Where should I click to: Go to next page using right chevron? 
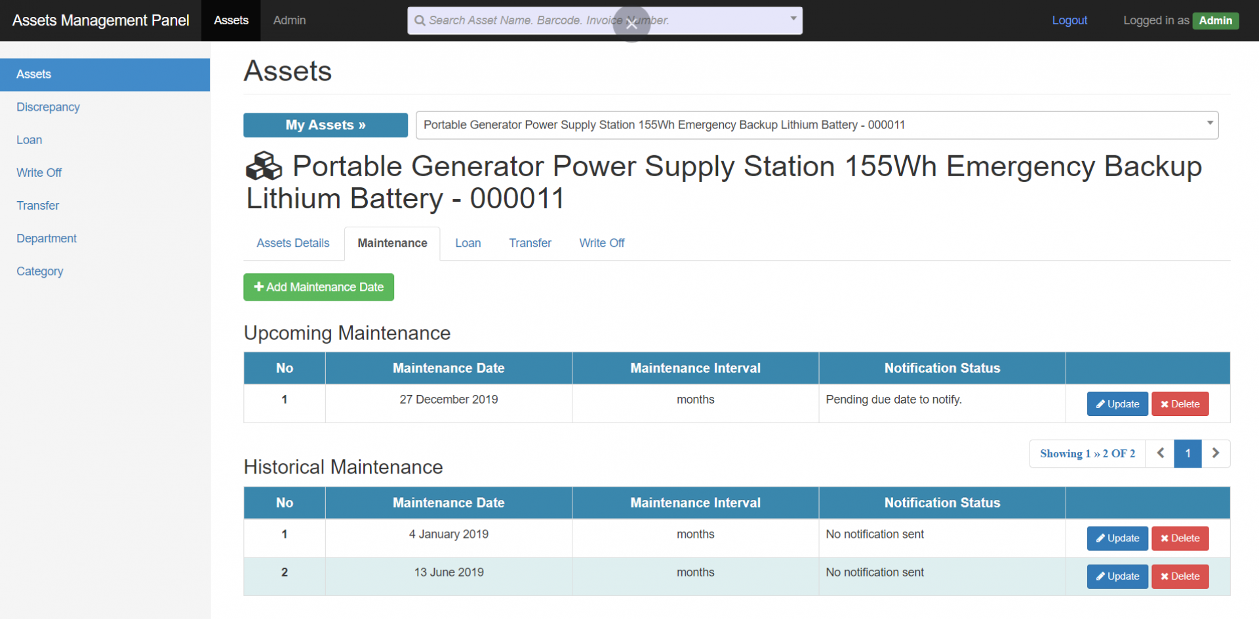click(x=1215, y=453)
